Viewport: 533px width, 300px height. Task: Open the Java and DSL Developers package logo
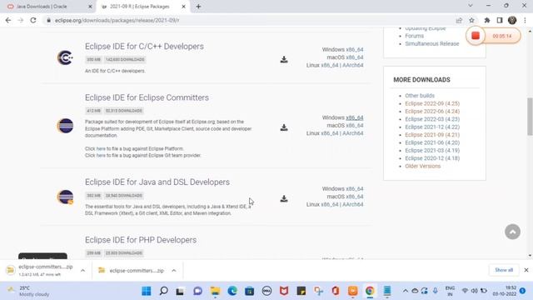tap(65, 197)
